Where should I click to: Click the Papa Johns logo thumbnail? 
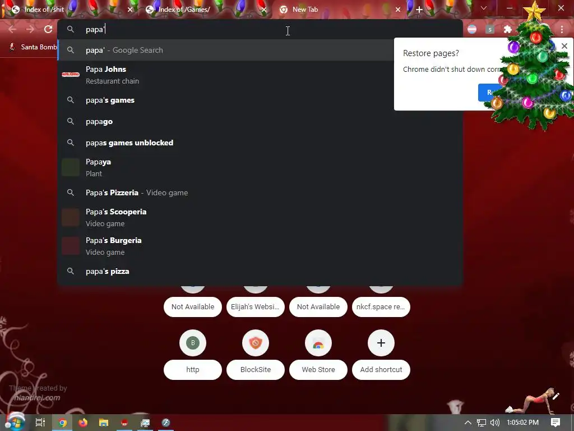coord(71,75)
